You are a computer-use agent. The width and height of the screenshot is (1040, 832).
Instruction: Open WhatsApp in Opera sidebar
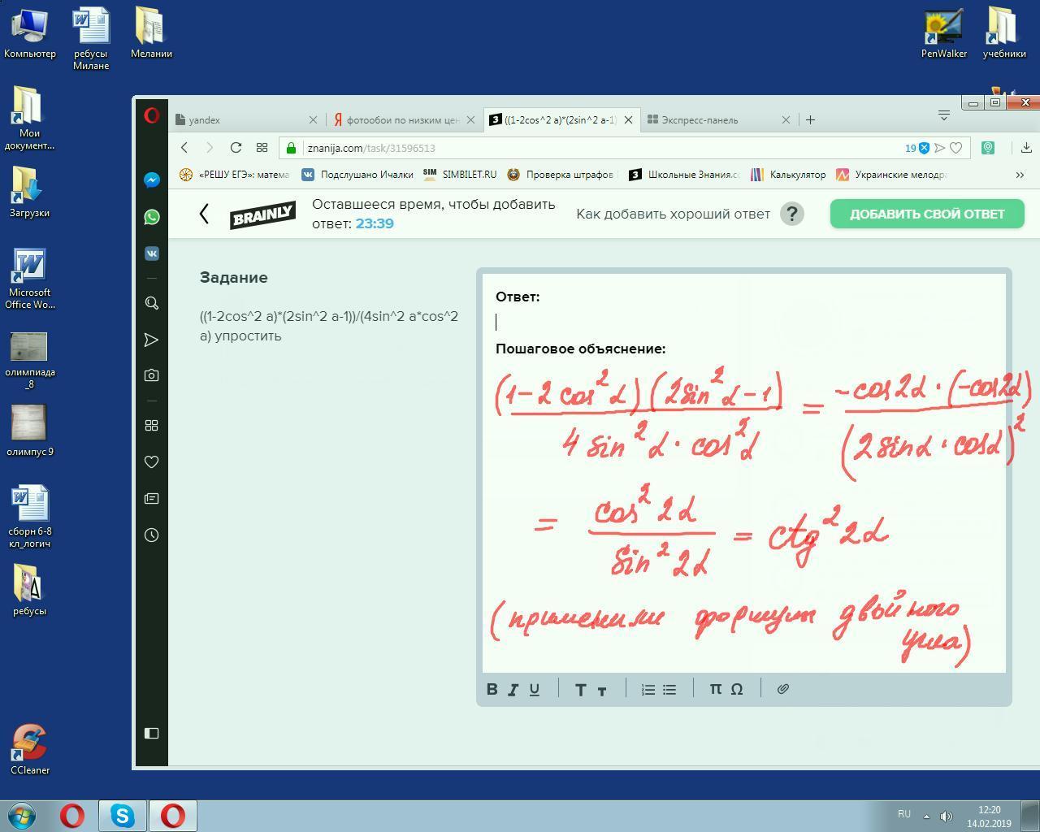click(152, 217)
